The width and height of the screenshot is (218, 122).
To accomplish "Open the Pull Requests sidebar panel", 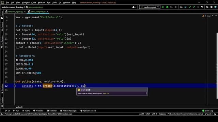I will coord(2,41).
